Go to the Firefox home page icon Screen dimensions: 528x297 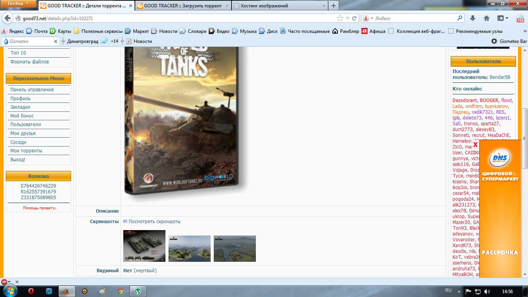coord(487,18)
